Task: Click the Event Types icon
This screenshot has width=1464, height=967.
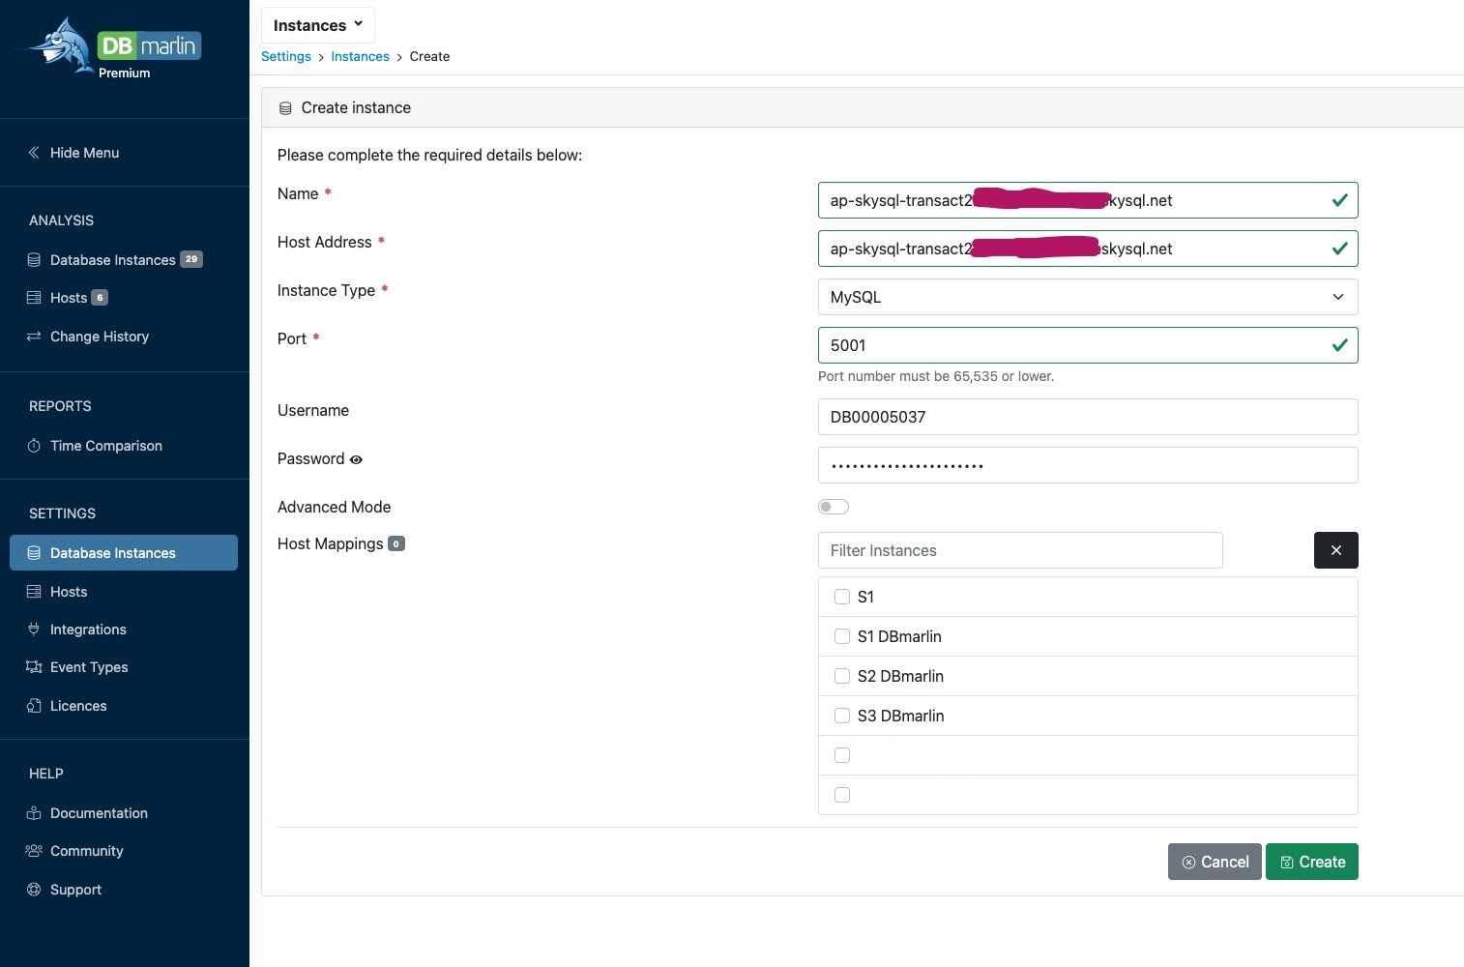Action: point(34,667)
